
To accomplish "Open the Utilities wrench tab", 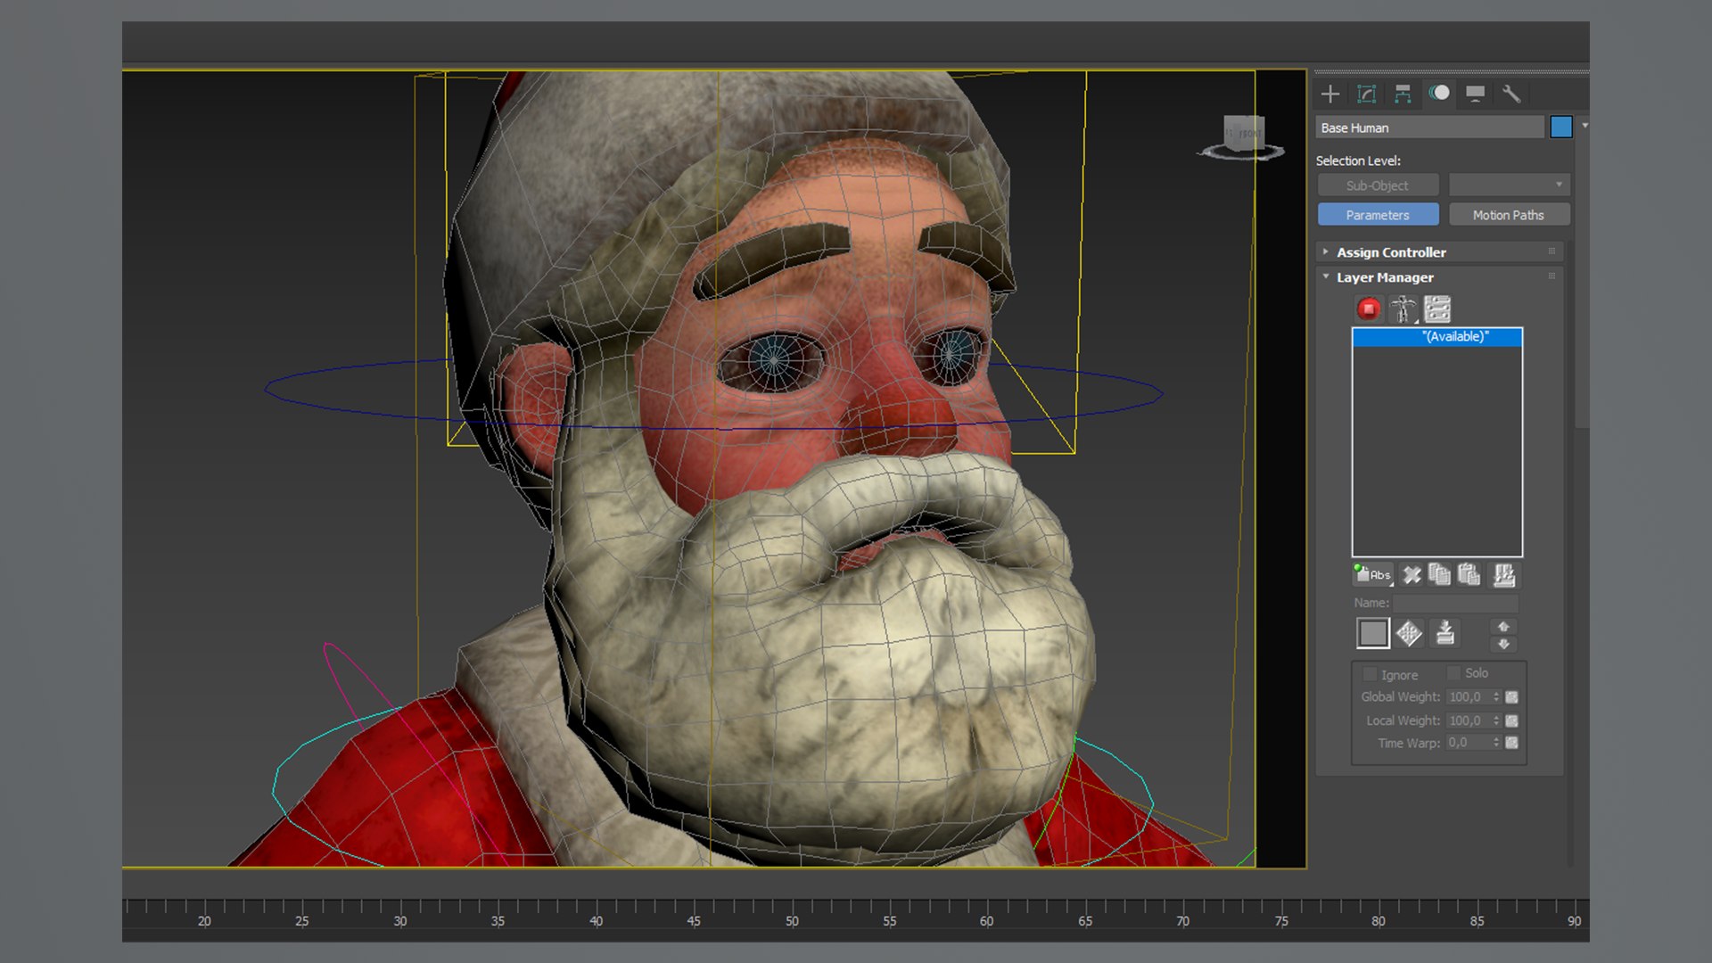I will (1511, 94).
